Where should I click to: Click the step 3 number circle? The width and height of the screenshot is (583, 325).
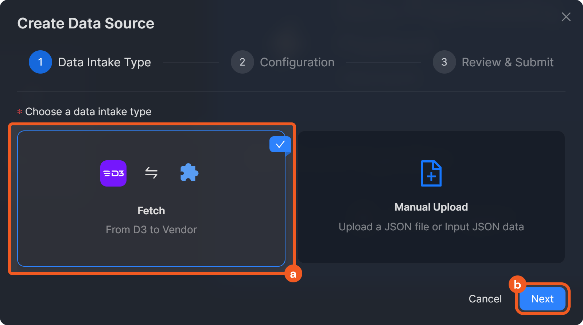click(444, 62)
